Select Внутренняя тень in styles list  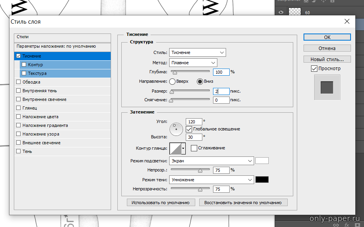pyautogui.click(x=40, y=91)
